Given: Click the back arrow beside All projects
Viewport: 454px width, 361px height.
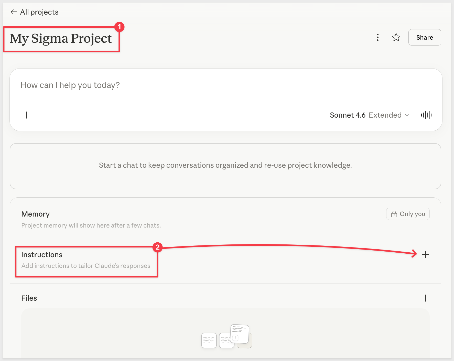Looking at the screenshot, I should pyautogui.click(x=14, y=12).
